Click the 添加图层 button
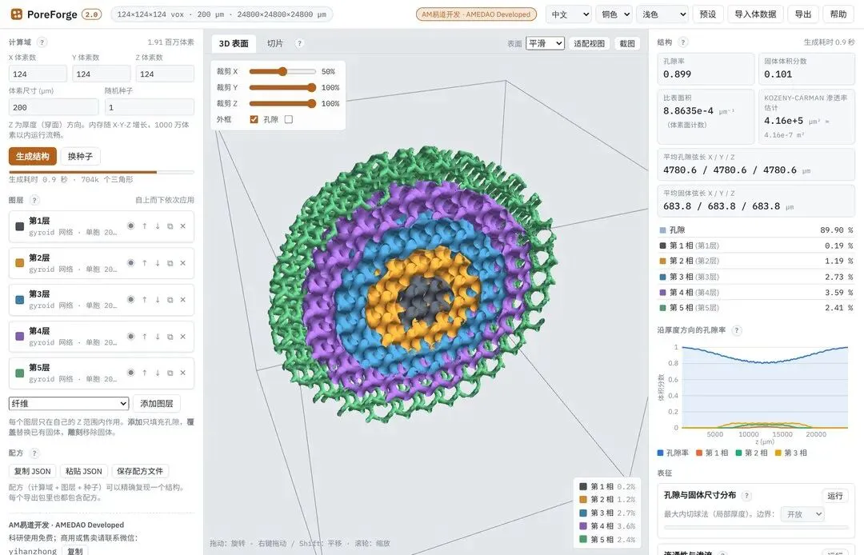 tap(157, 404)
